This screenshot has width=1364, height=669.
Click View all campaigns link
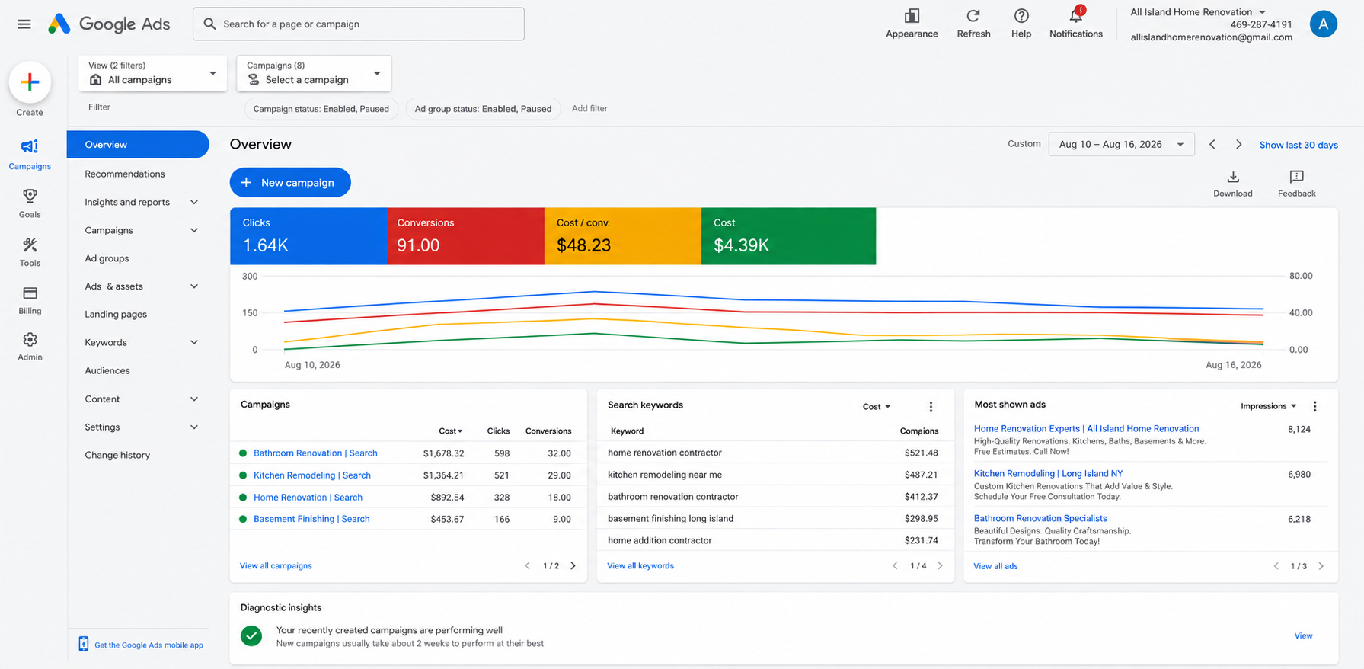pos(276,566)
